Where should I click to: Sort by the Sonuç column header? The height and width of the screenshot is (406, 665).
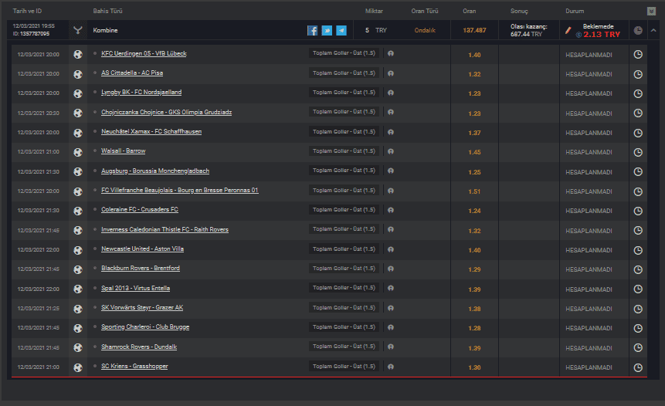pyautogui.click(x=519, y=11)
